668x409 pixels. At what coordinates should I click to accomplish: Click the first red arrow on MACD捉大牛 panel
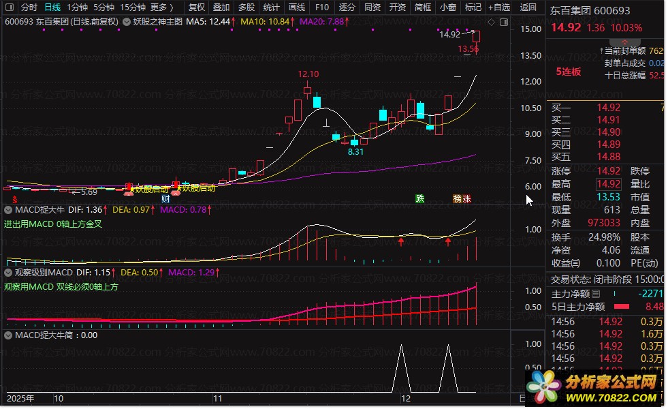pyautogui.click(x=401, y=241)
